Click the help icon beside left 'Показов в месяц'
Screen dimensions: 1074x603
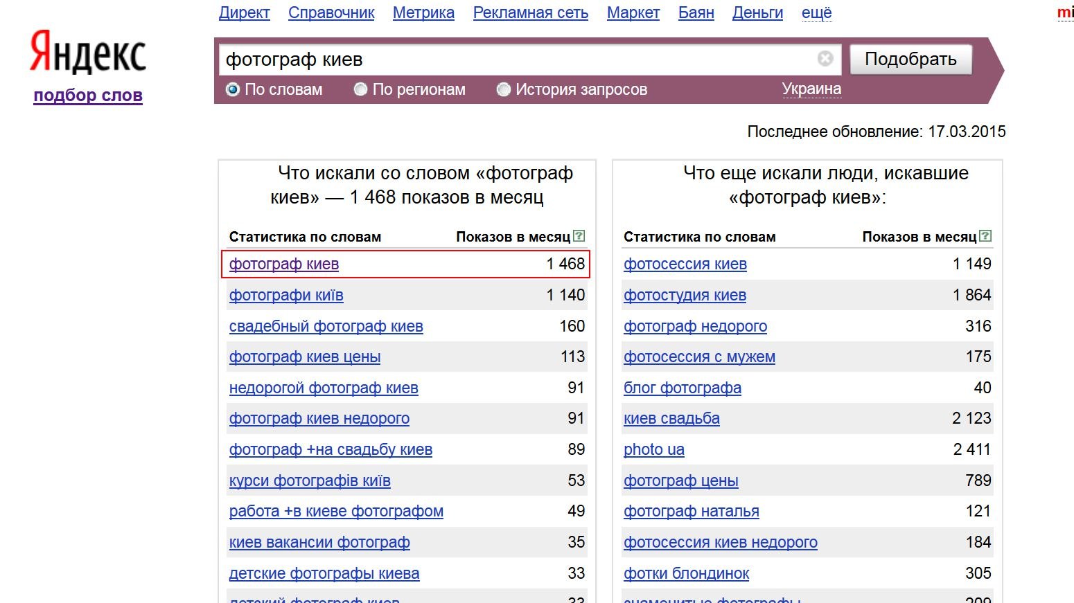click(x=579, y=236)
